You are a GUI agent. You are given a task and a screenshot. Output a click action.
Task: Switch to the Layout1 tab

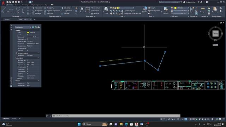14,119
